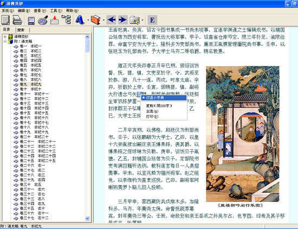Click the red book icon
Viewport: 298px width, 229px height.
coord(95,20)
